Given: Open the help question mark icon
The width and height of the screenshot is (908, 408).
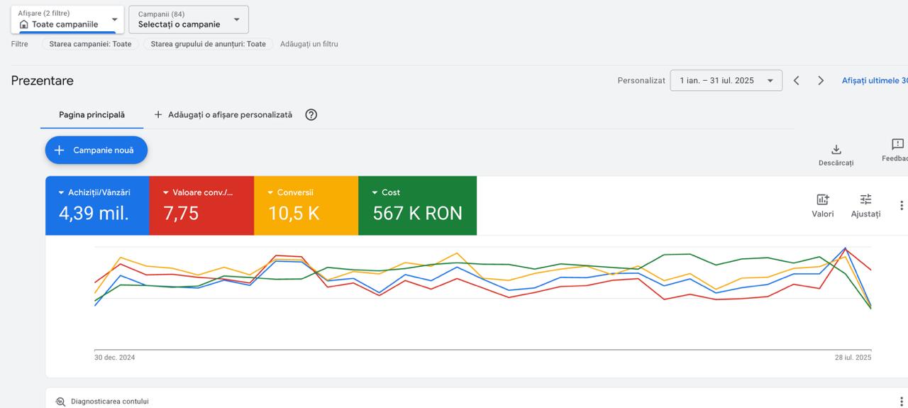Looking at the screenshot, I should (311, 115).
